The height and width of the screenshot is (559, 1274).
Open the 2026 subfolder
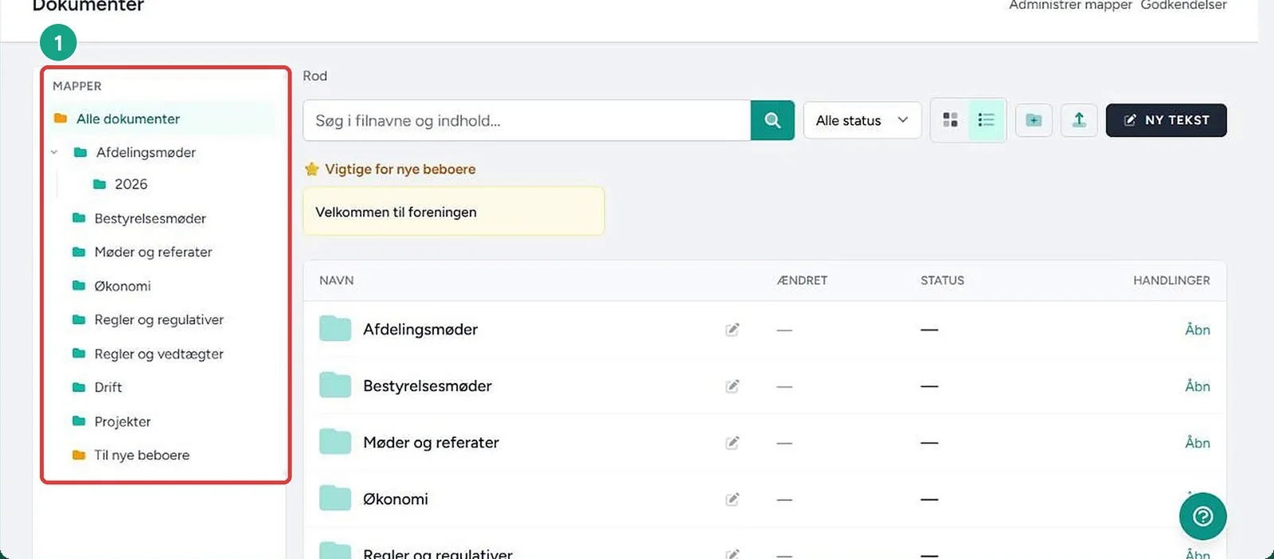131,184
